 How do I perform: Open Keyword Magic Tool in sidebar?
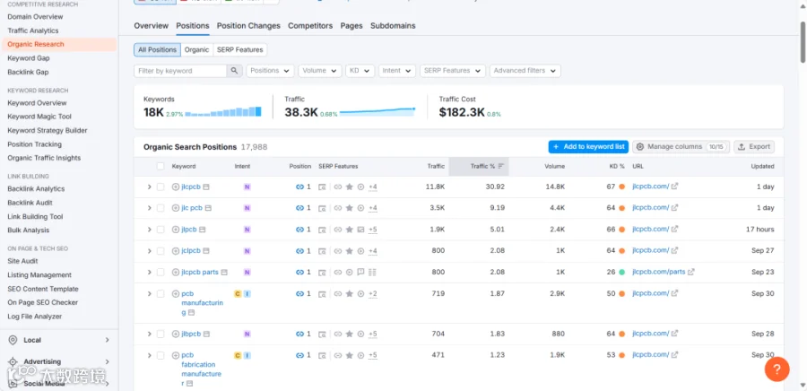[x=39, y=117]
